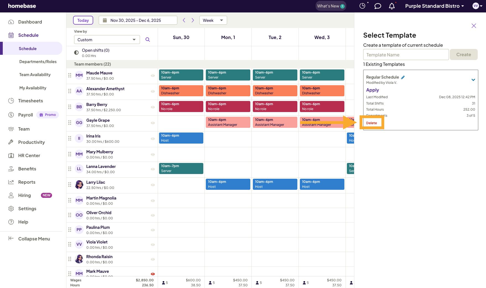The height and width of the screenshot is (288, 486).
Task: Open the user avatar account menu
Action: click(477, 6)
